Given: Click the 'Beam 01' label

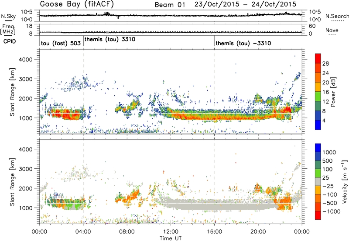Looking at the screenshot, I should (170, 5).
